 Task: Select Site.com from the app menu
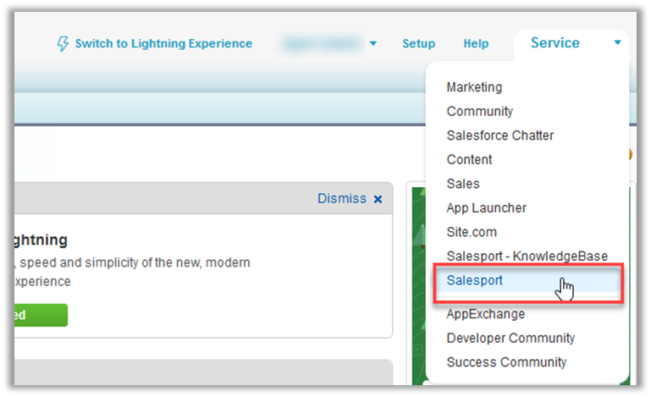click(x=472, y=232)
